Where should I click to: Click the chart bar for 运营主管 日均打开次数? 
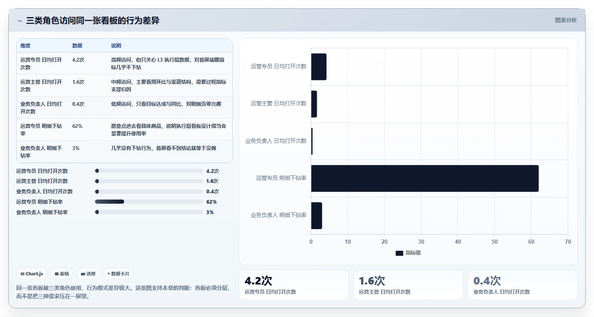pos(314,104)
